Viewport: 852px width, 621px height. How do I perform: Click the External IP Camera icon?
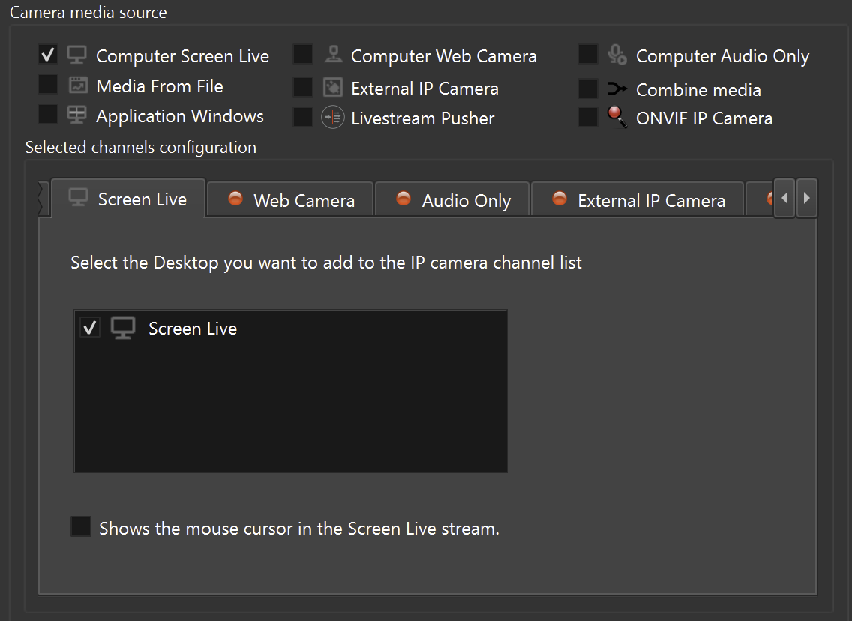332,87
